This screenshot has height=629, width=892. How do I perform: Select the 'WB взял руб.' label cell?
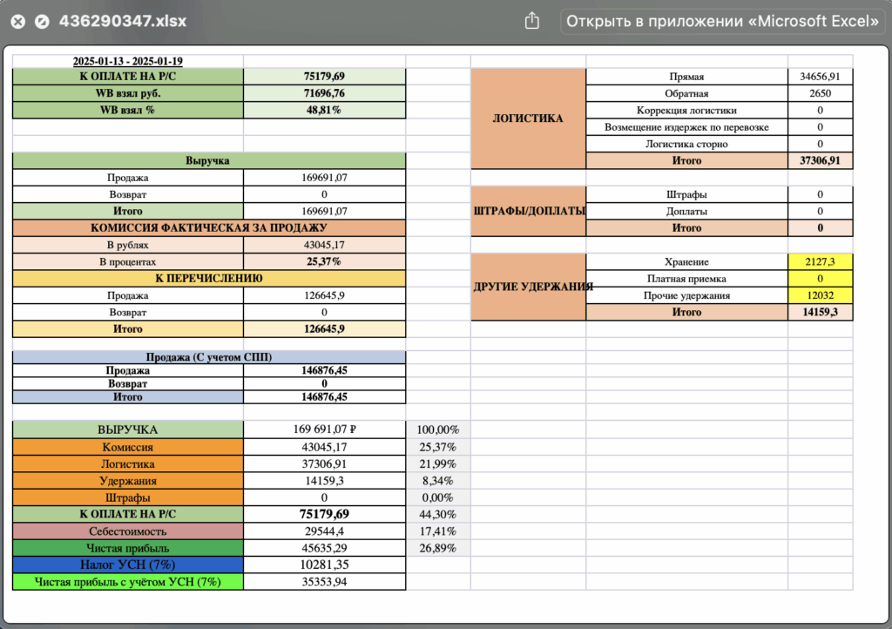[127, 93]
